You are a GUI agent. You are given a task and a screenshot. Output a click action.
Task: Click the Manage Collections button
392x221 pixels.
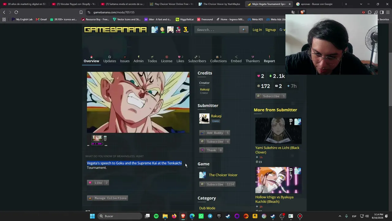point(107,198)
